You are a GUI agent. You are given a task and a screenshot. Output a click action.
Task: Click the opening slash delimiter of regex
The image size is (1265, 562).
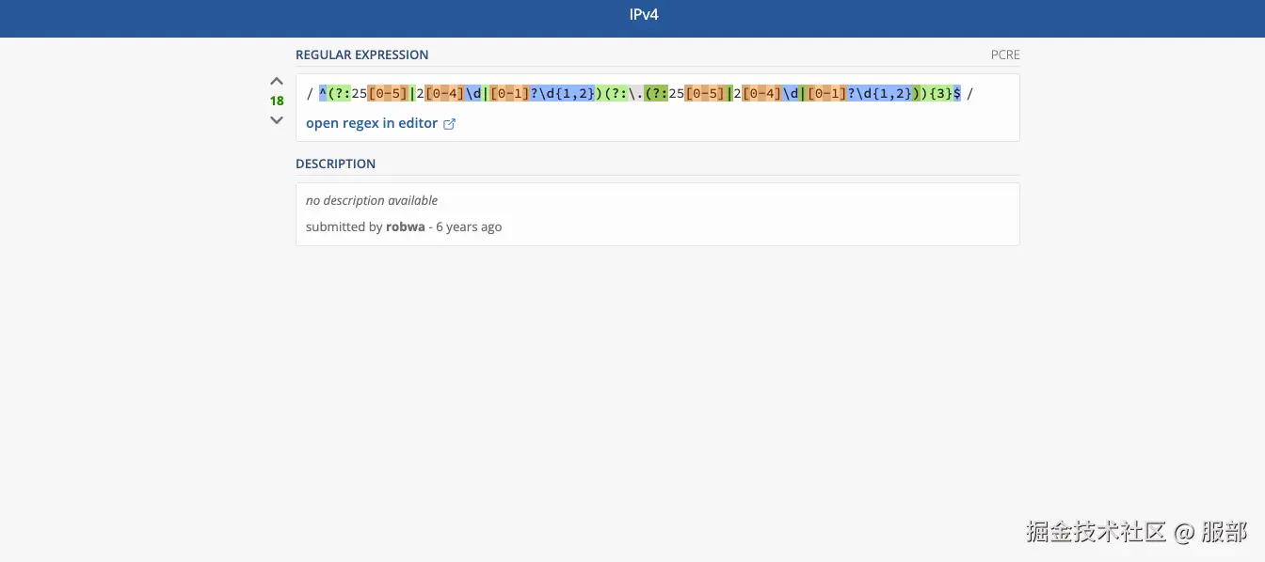pos(310,94)
